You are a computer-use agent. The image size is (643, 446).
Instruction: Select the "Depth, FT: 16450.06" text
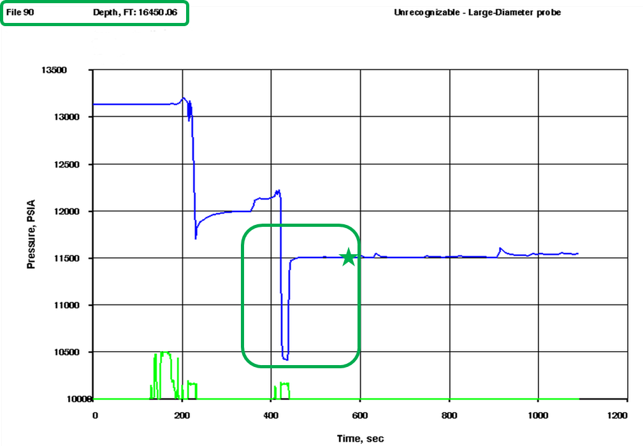click(135, 12)
